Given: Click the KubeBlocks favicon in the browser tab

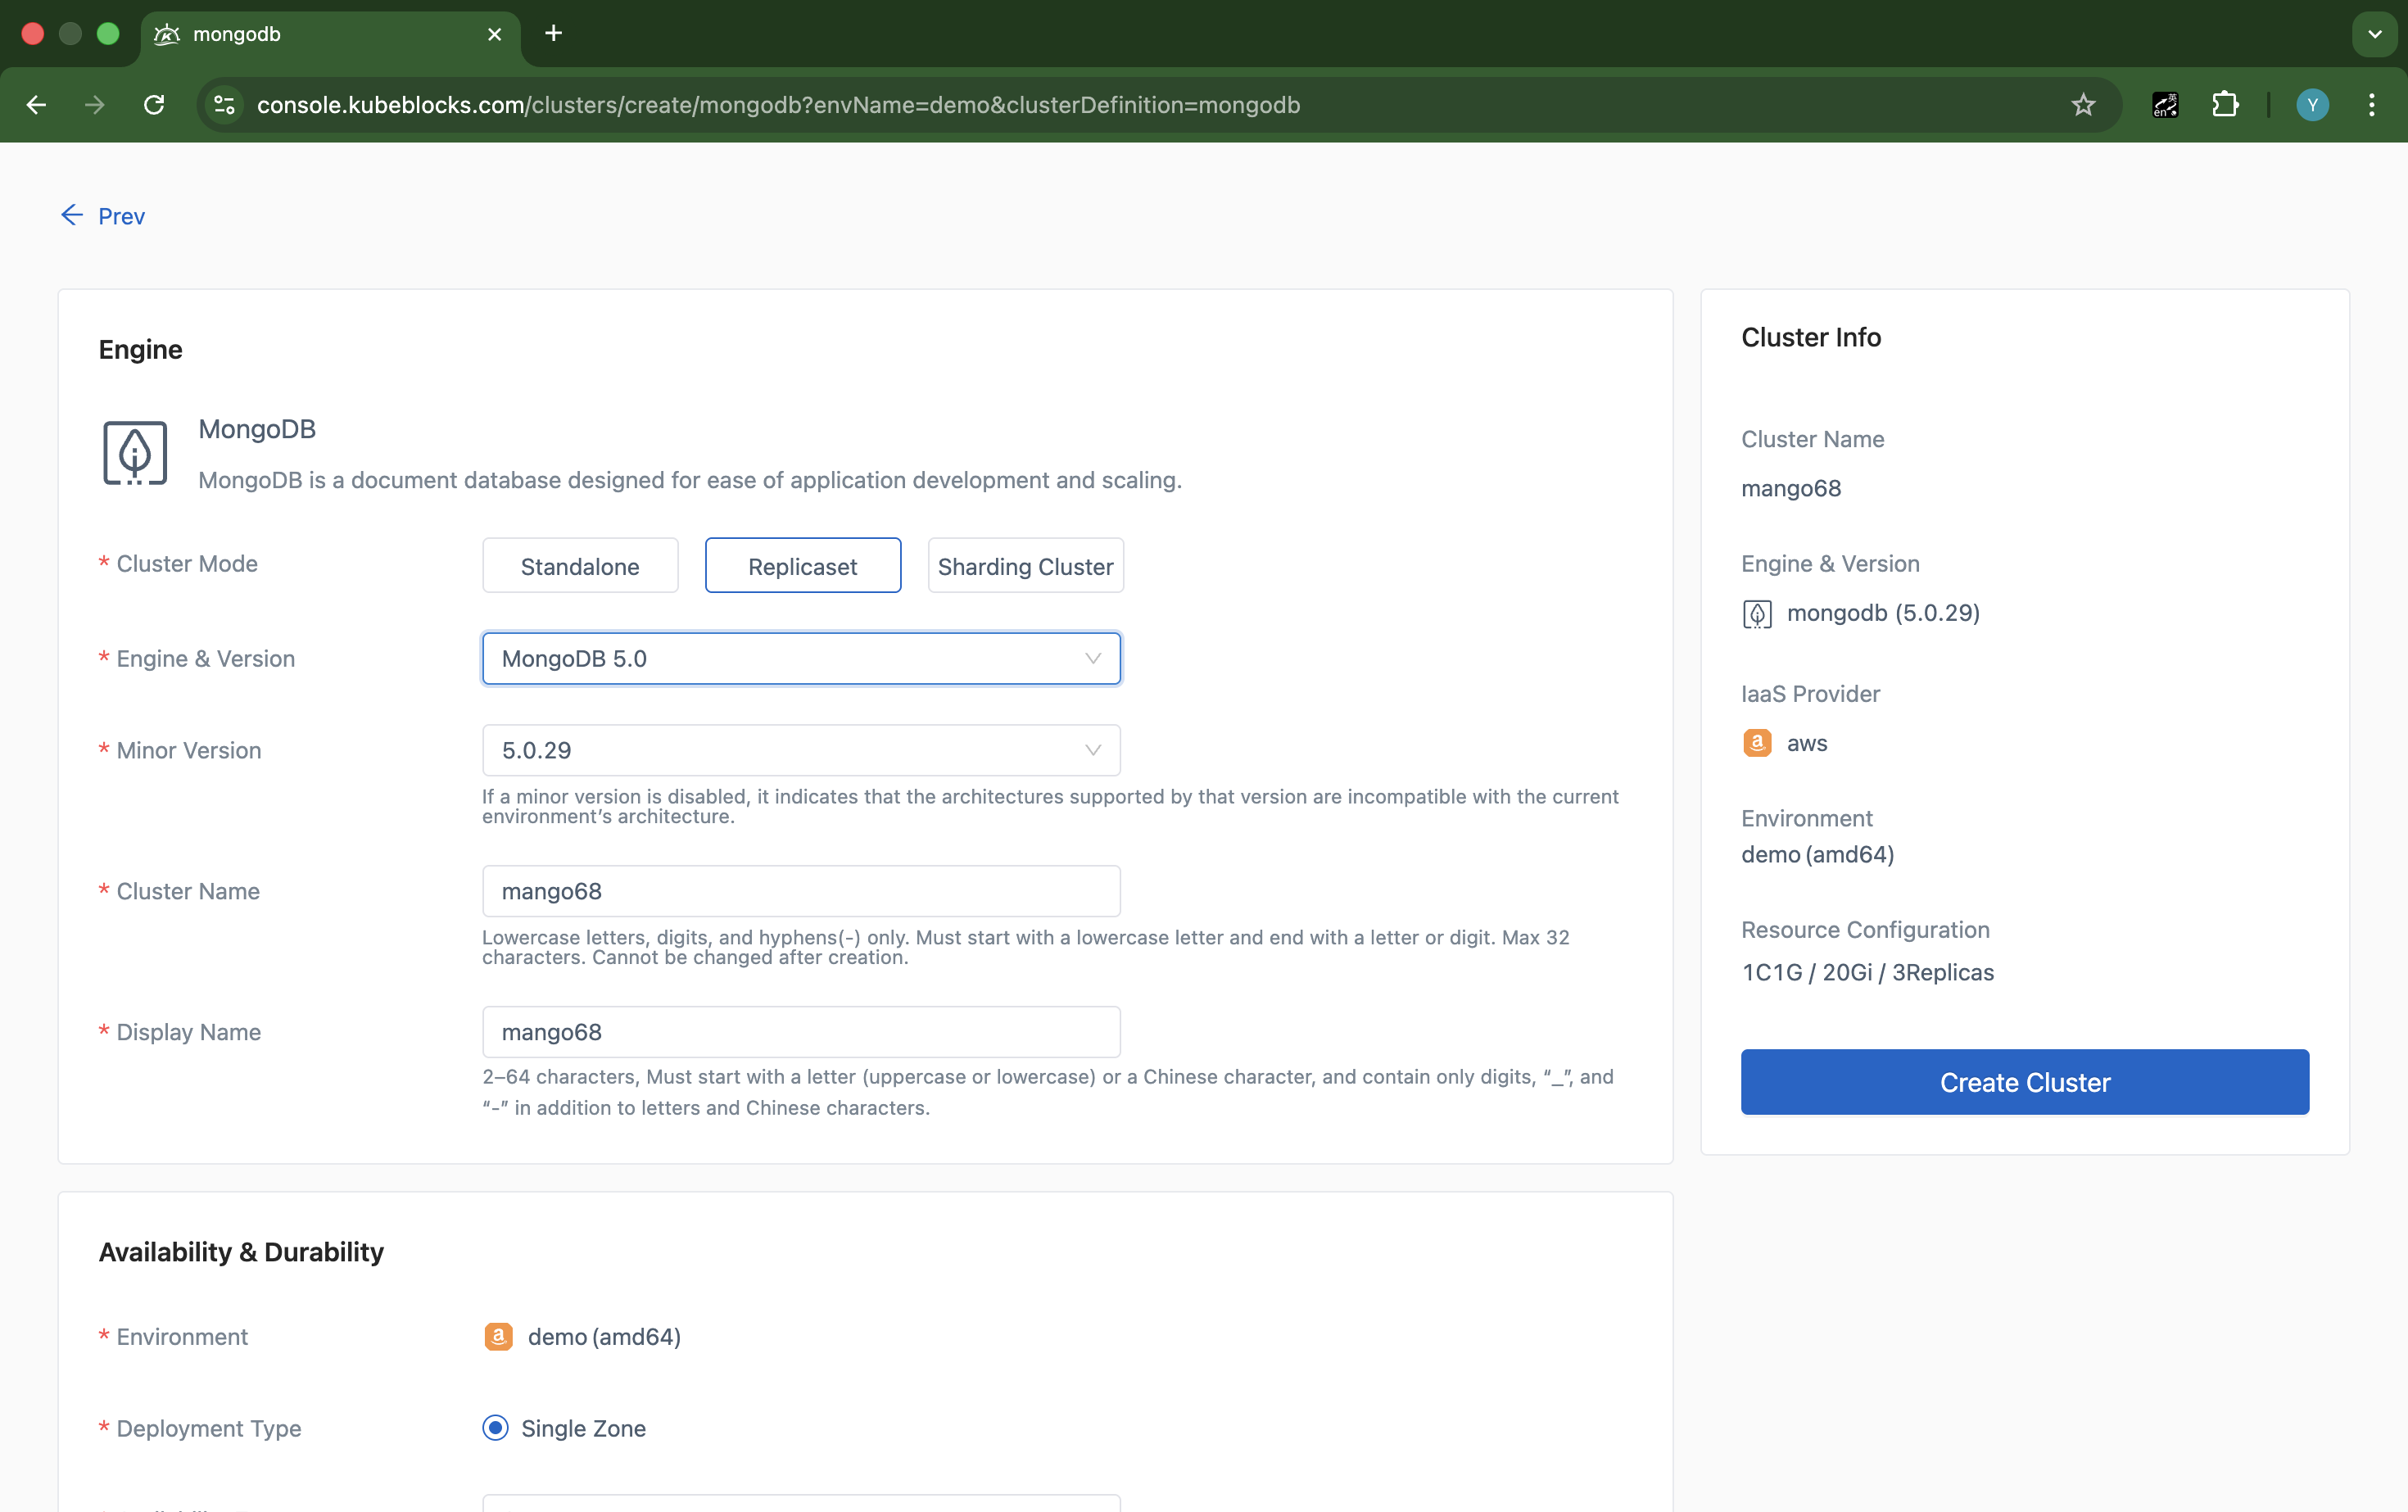Looking at the screenshot, I should pyautogui.click(x=166, y=33).
